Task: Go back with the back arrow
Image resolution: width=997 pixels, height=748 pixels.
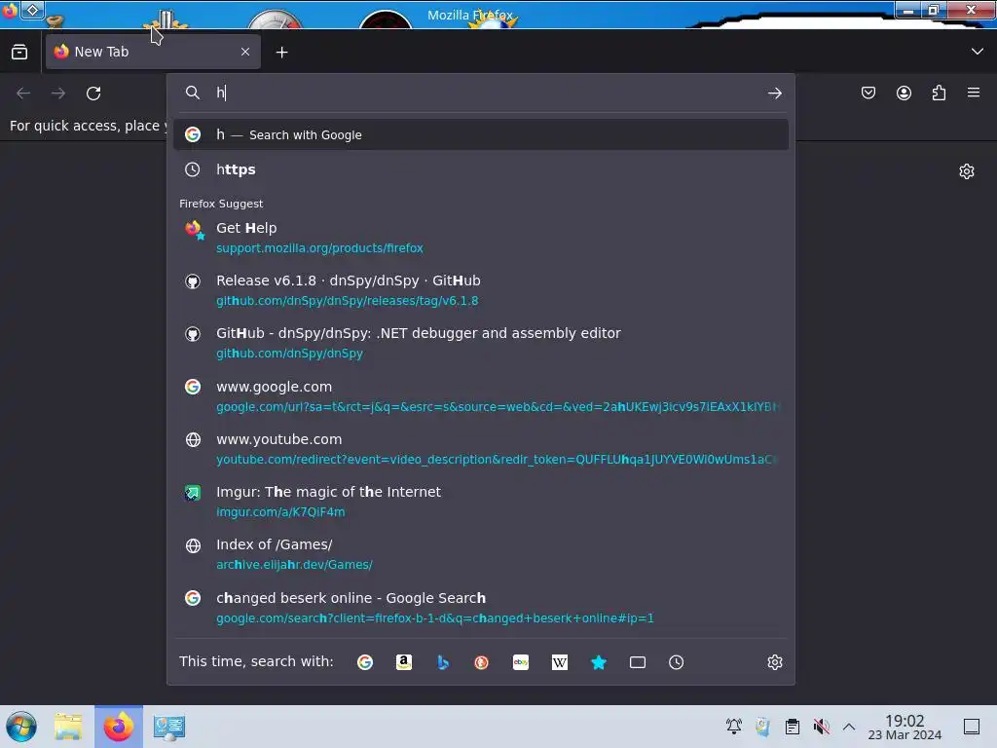Action: pyautogui.click(x=23, y=93)
